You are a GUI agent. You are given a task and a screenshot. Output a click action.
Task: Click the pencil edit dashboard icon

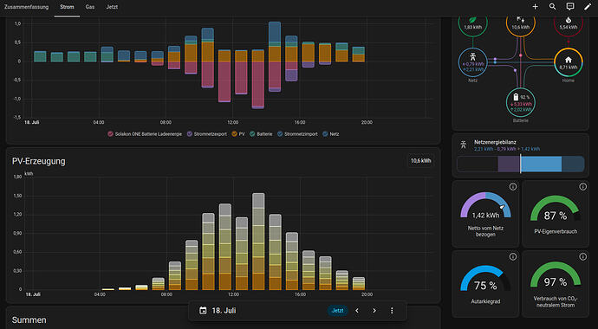[x=588, y=6]
